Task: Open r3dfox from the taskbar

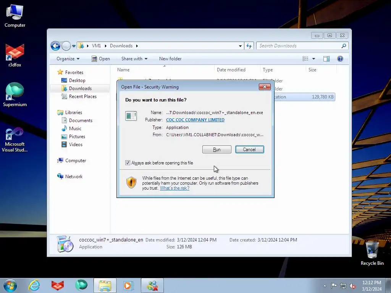Action: click(x=58, y=285)
